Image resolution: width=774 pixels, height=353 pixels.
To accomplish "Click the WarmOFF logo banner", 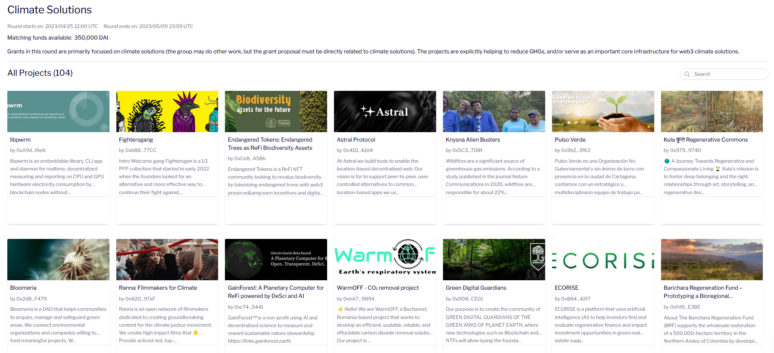I will pyautogui.click(x=385, y=260).
